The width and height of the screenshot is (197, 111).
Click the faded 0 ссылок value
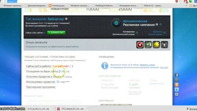click(108, 84)
